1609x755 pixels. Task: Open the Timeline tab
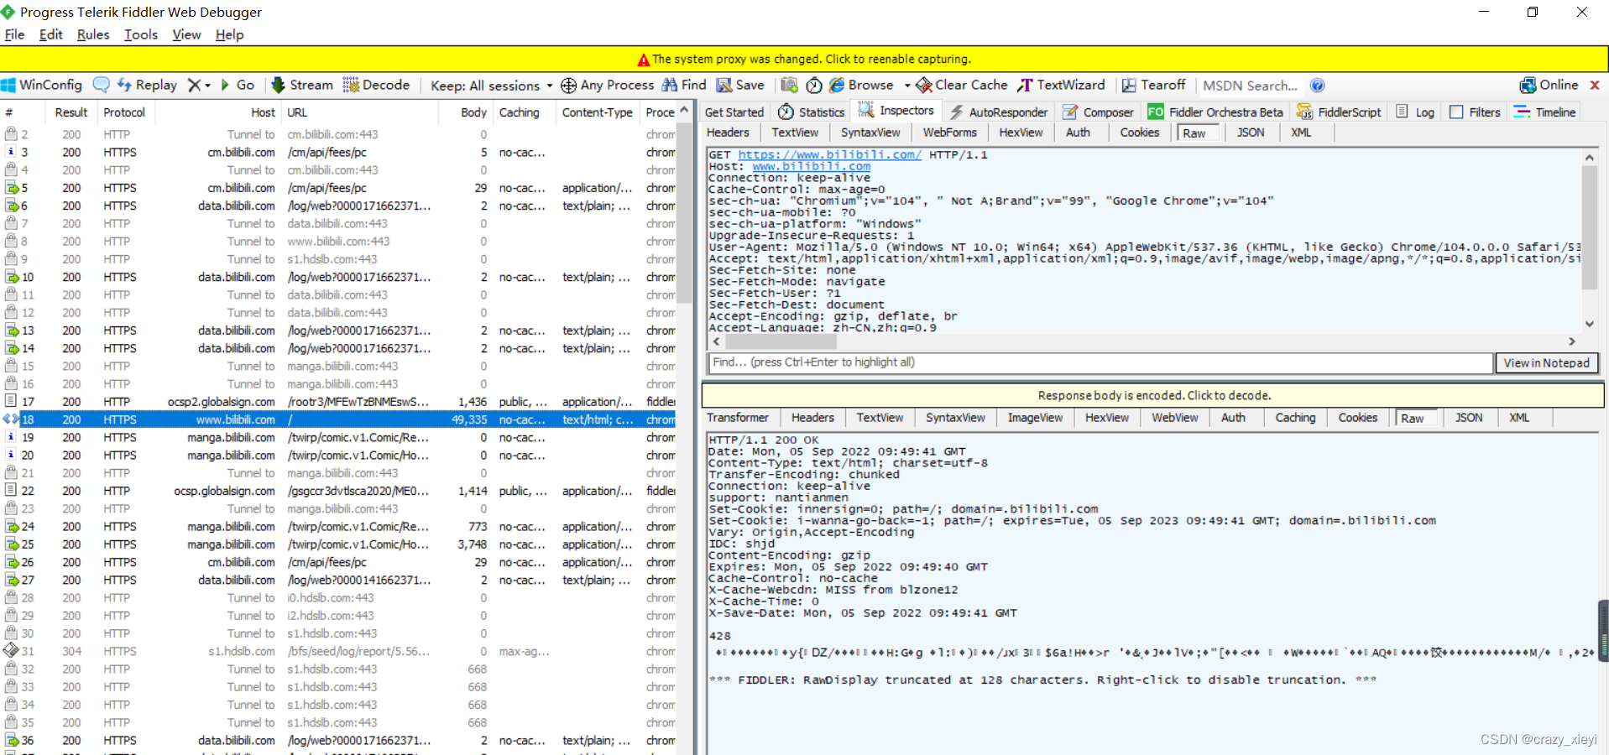pyautogui.click(x=1545, y=112)
